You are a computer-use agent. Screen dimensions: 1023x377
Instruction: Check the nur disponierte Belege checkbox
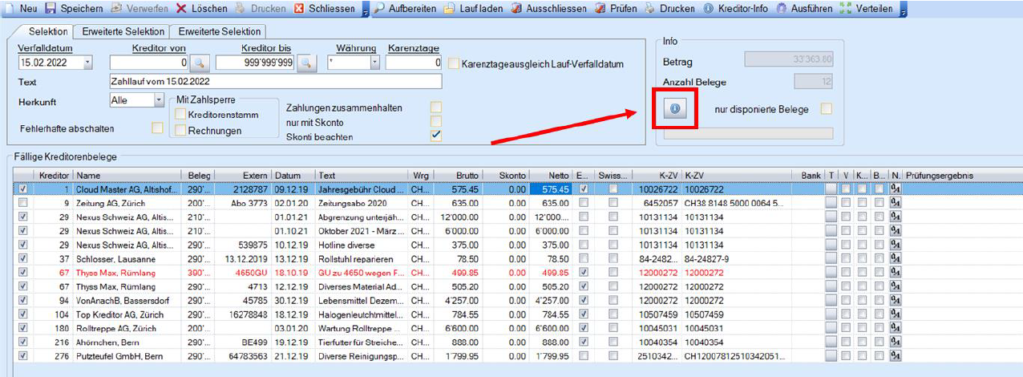point(826,109)
